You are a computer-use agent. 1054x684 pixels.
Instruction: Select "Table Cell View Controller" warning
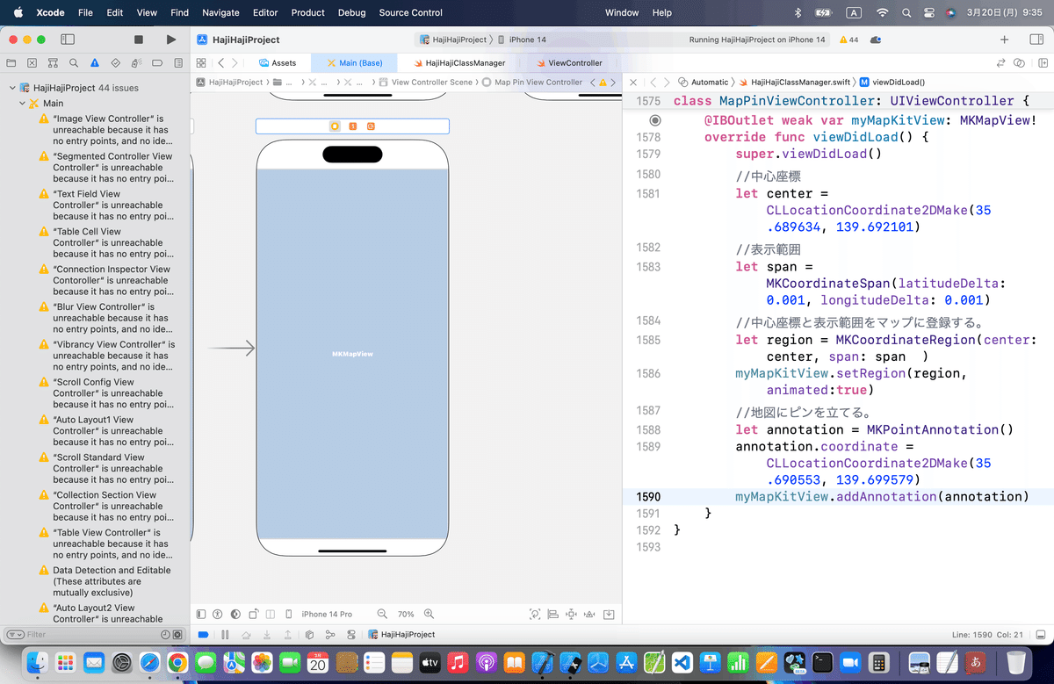coord(105,242)
